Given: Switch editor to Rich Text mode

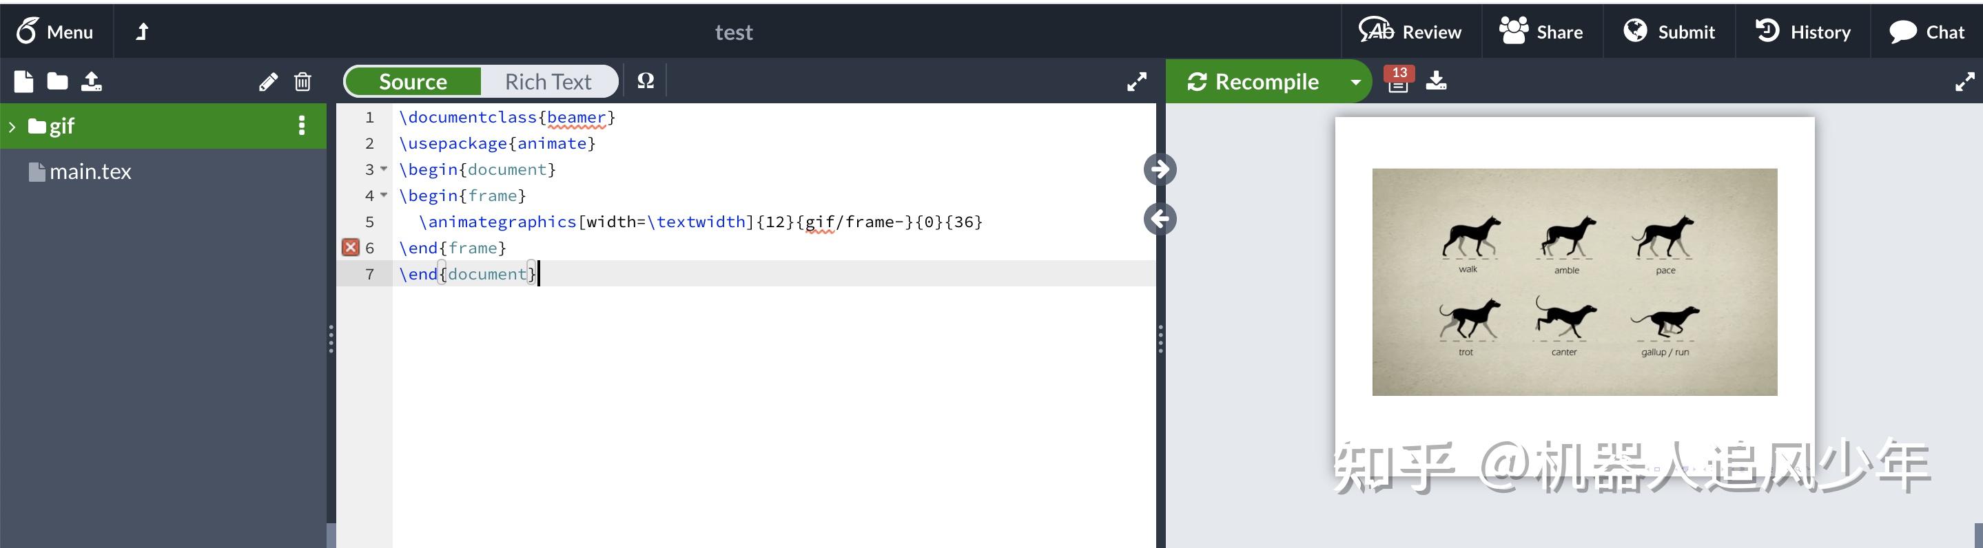Looking at the screenshot, I should (x=548, y=82).
